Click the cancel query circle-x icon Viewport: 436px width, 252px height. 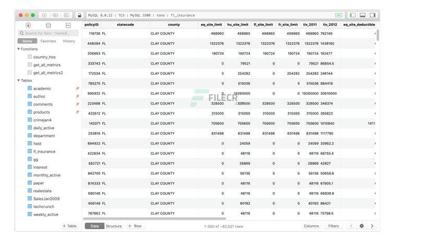[44, 15]
